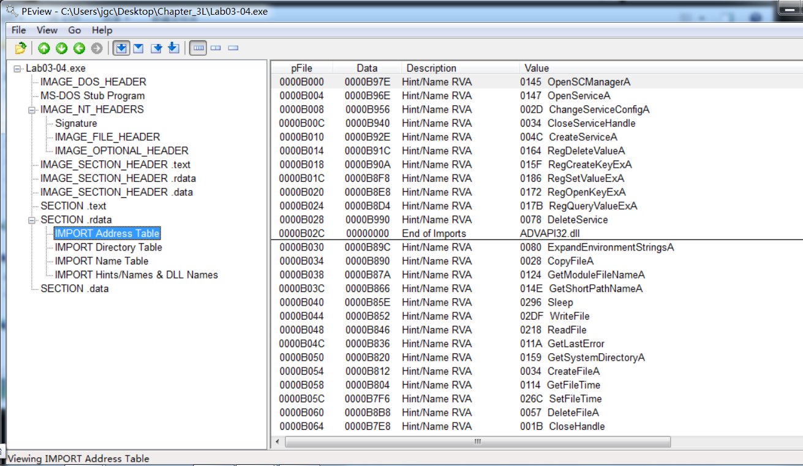
Task: Select IMAGE_DOS_HEADER in the tree
Action: pos(93,82)
